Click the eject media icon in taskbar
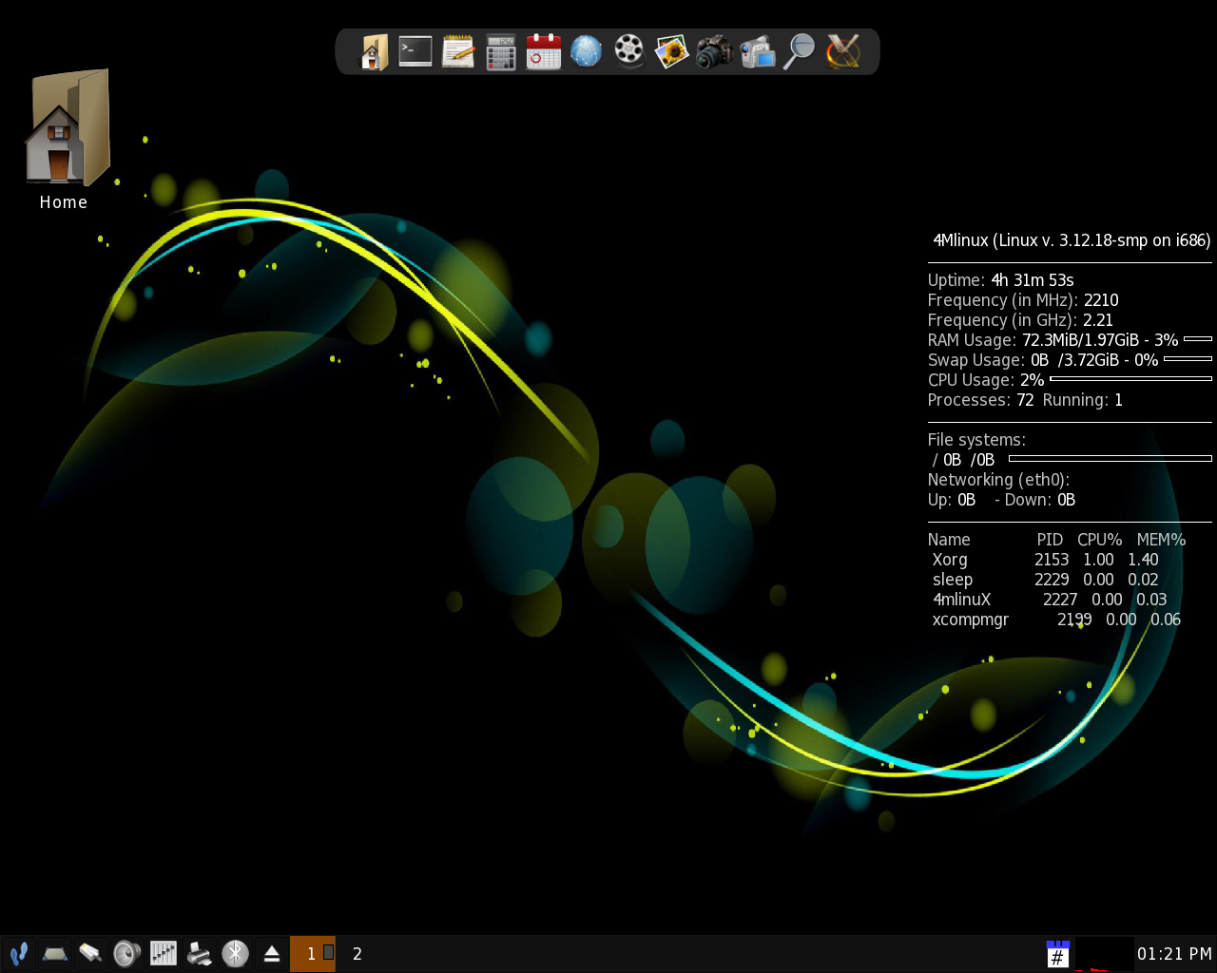The height and width of the screenshot is (973, 1217). [x=272, y=953]
